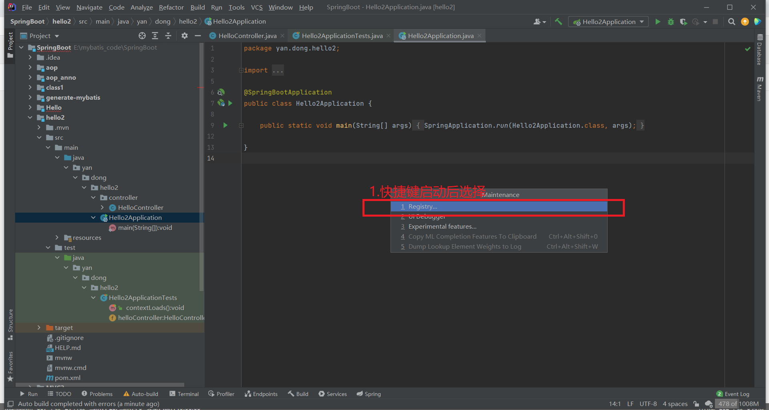Toggle tool window bars icon at bottom left
The width and height of the screenshot is (769, 410).
click(10, 404)
